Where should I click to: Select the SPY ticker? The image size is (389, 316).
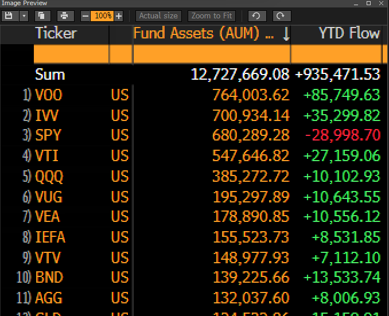[48, 135]
